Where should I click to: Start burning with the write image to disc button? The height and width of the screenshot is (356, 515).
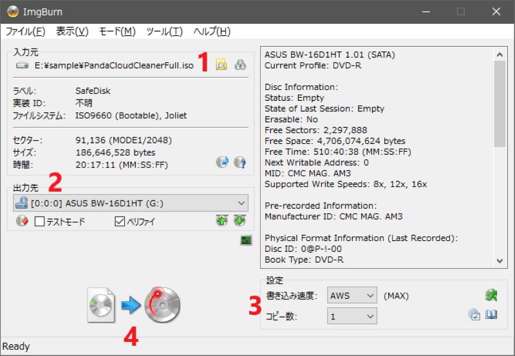pyautogui.click(x=134, y=305)
